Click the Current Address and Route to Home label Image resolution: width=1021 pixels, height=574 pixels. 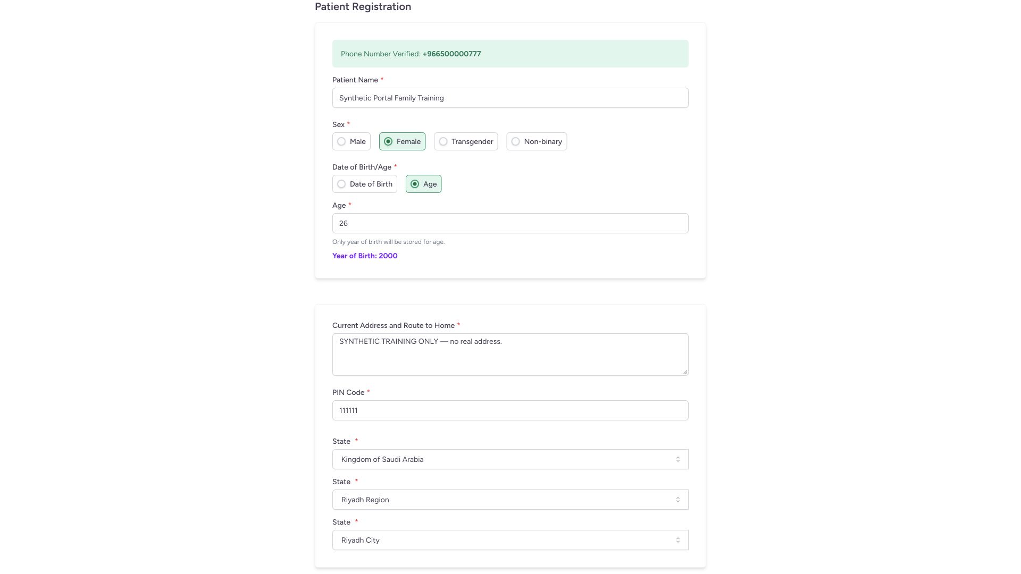[394, 325]
